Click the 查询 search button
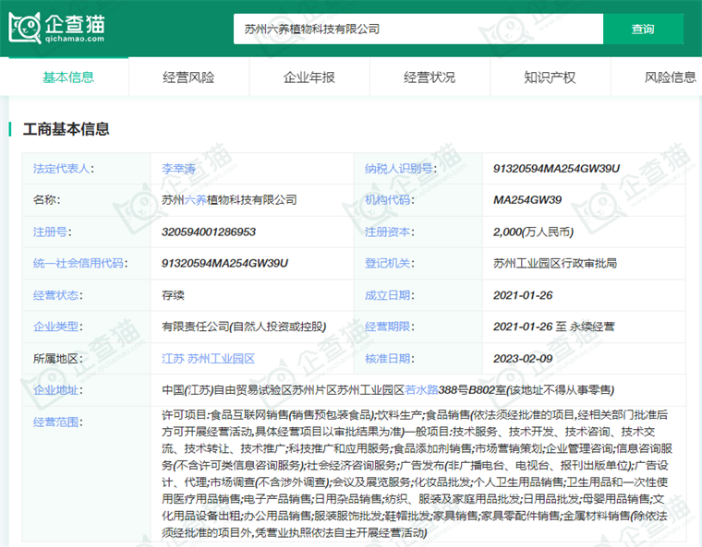Screen dimensions: 702x547 tap(643, 30)
